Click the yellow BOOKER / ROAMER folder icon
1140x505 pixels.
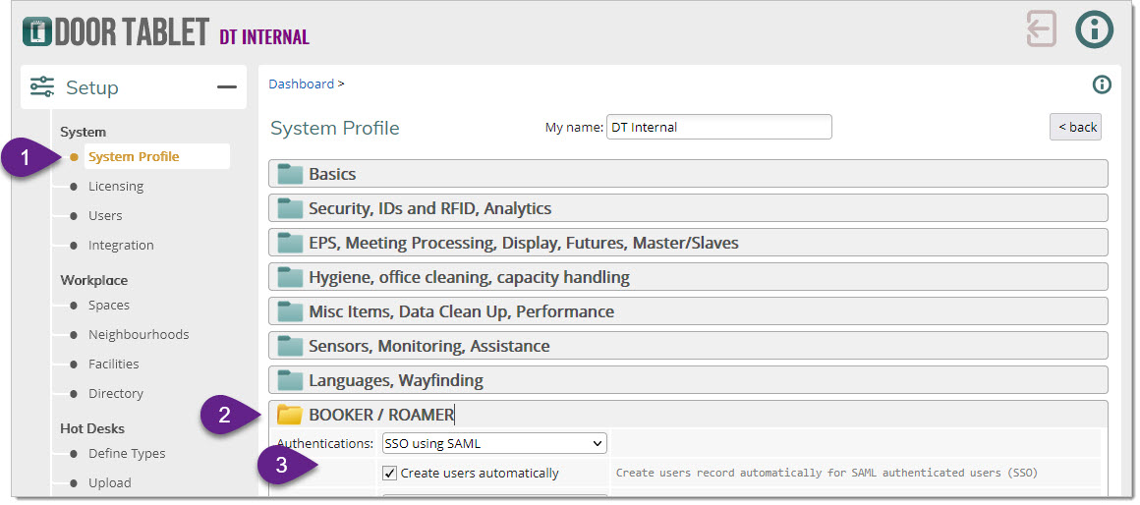pos(290,415)
